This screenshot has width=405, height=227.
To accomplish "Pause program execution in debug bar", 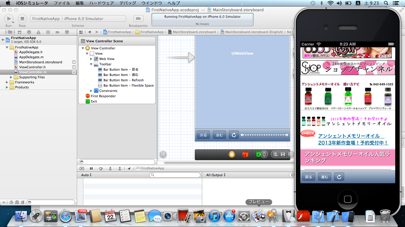I will point(91,168).
